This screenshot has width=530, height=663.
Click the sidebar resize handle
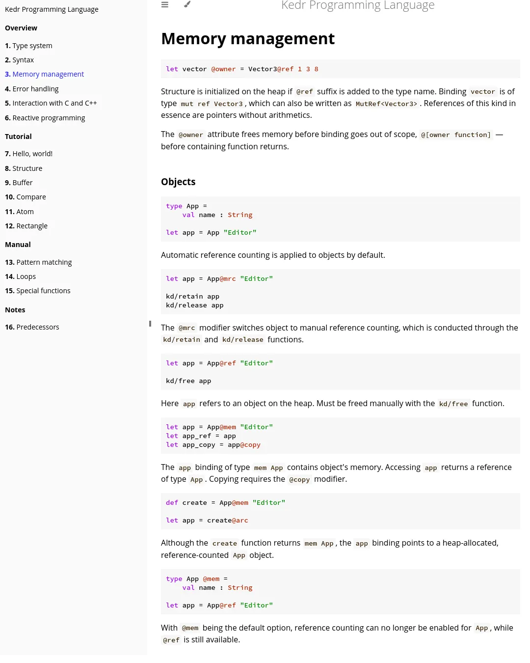[150, 324]
